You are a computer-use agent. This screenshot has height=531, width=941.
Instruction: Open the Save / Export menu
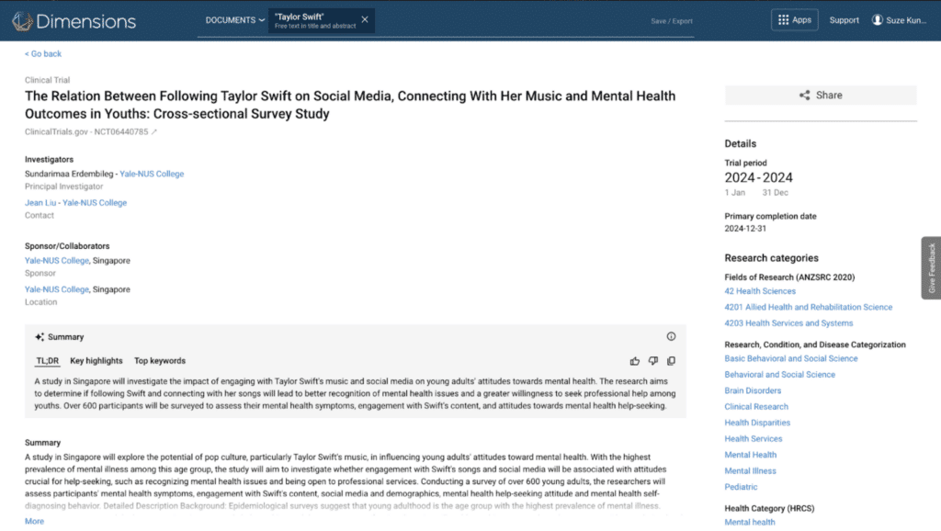pyautogui.click(x=671, y=21)
